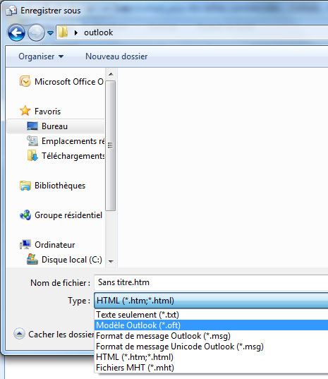328x379 pixels.
Task: Click the Téléchargements folder icon
Action: (32, 156)
